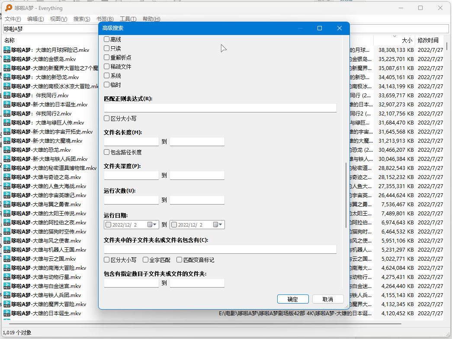452x339 pixels.
Task: Check the 临时 attribute checkbox
Action: (107, 84)
